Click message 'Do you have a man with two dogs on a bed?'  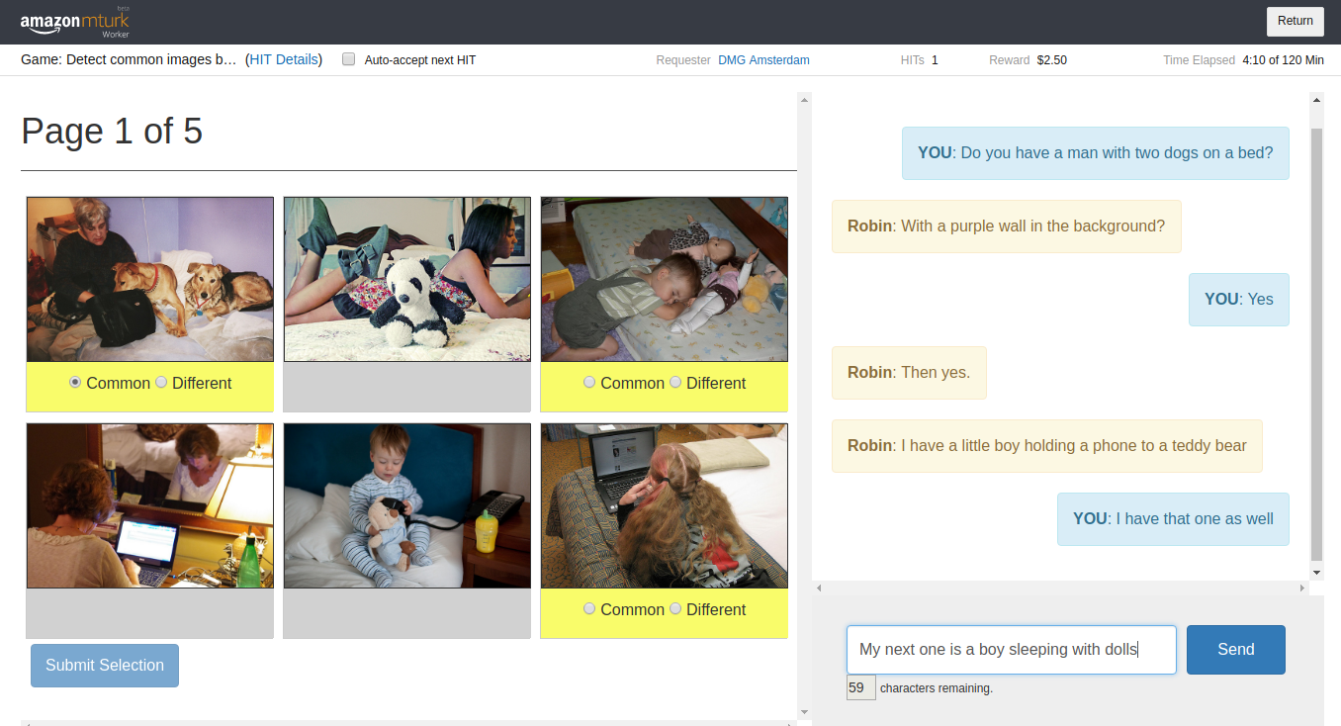coord(1096,153)
